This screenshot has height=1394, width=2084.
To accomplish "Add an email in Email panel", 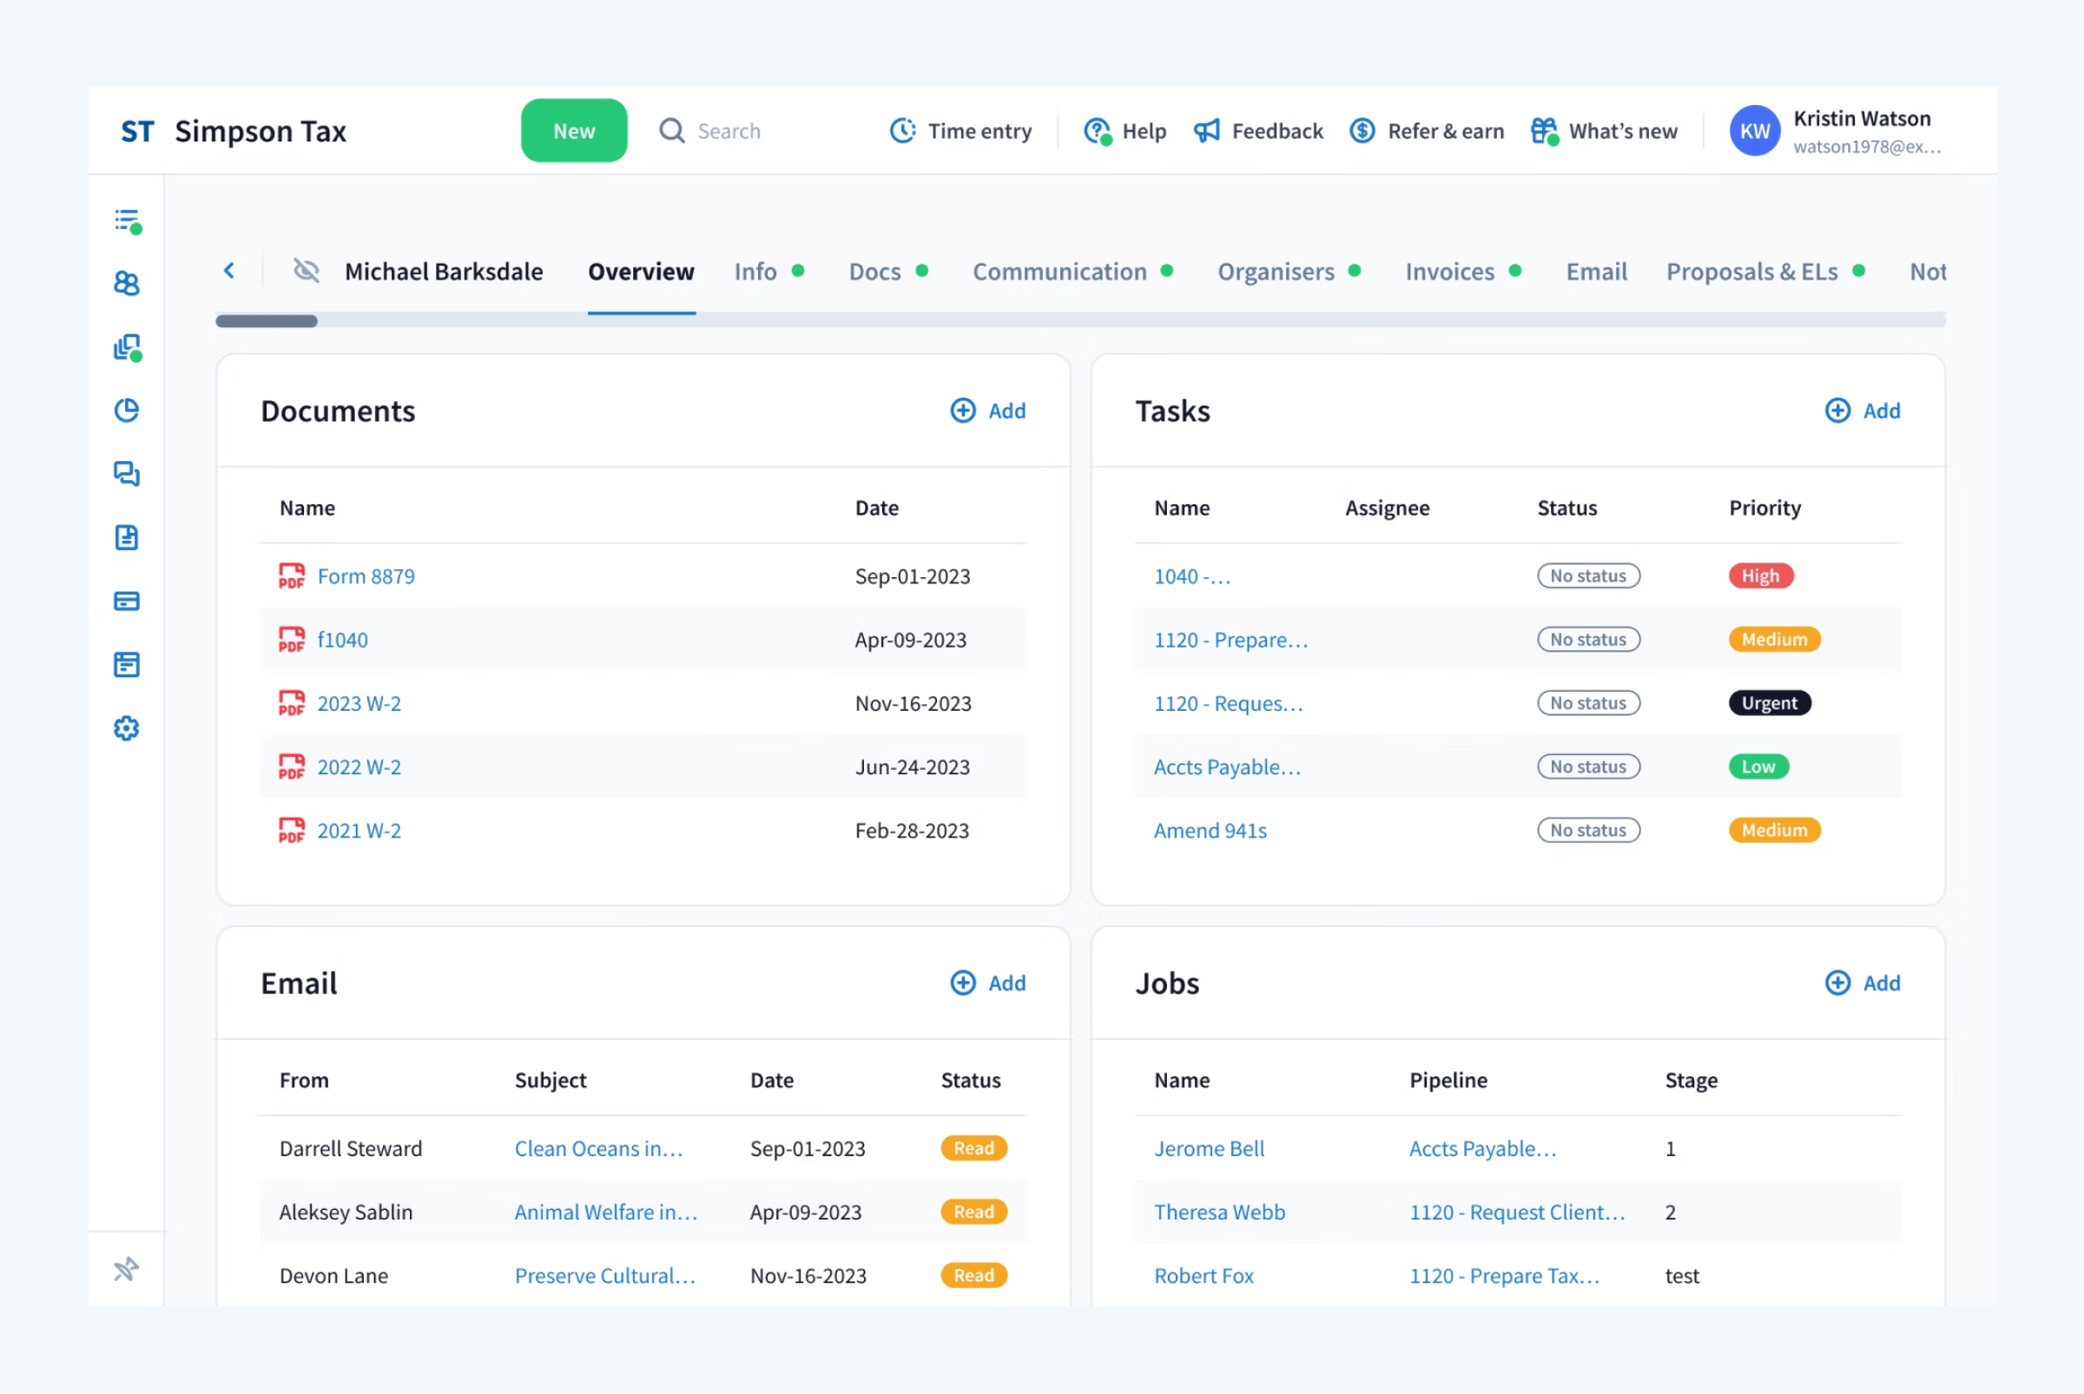I will click(988, 983).
